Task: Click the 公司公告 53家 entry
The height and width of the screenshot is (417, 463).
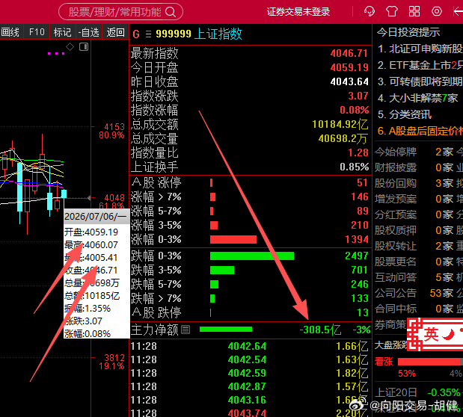Action: tap(414, 293)
